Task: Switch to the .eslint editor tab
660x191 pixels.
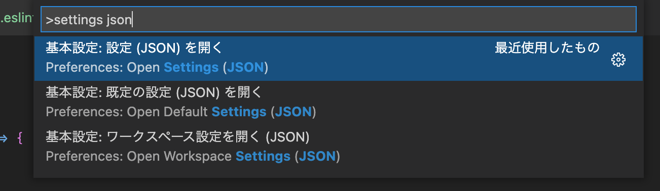Action: [17, 19]
